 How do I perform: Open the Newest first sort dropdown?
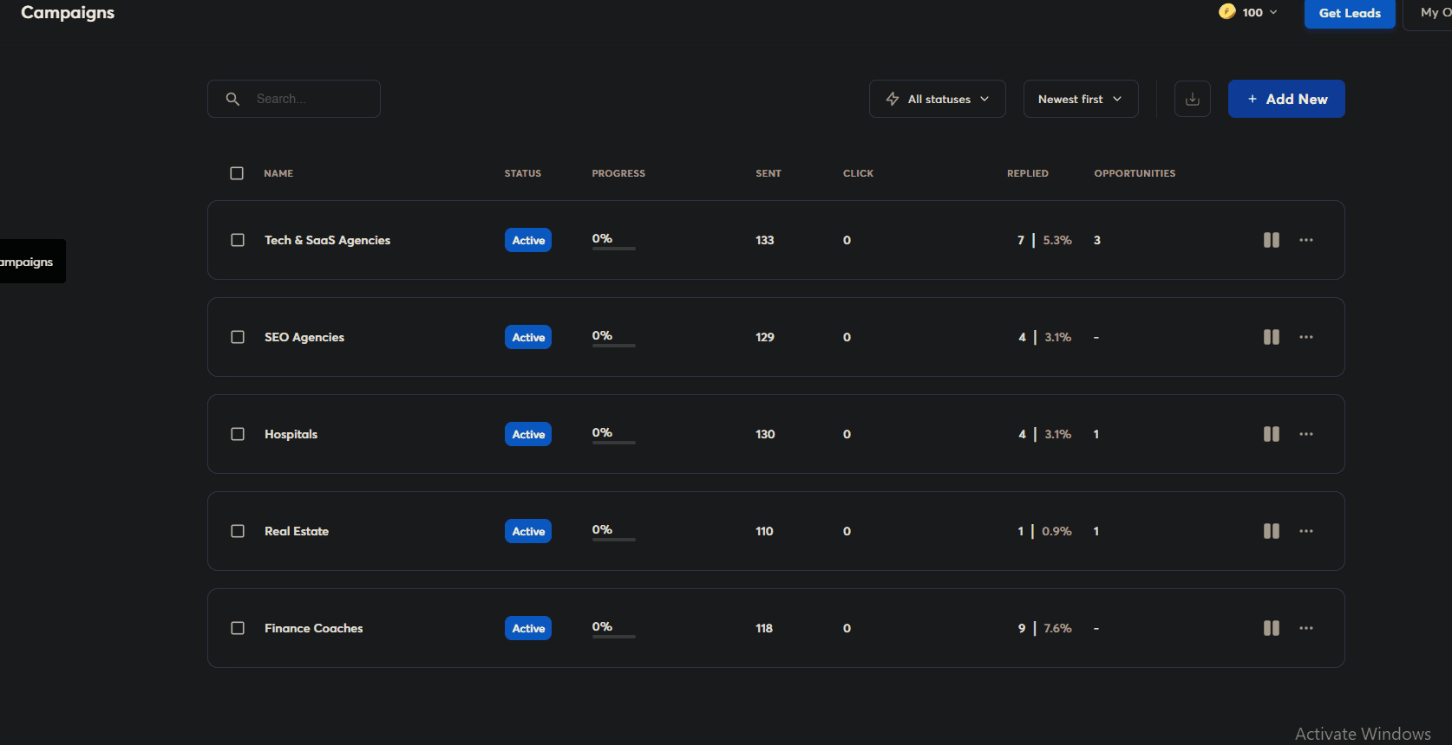(x=1081, y=99)
